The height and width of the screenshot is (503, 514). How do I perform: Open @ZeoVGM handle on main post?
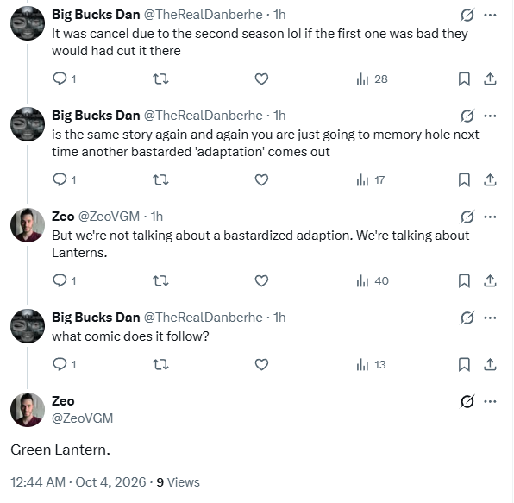coord(82,418)
